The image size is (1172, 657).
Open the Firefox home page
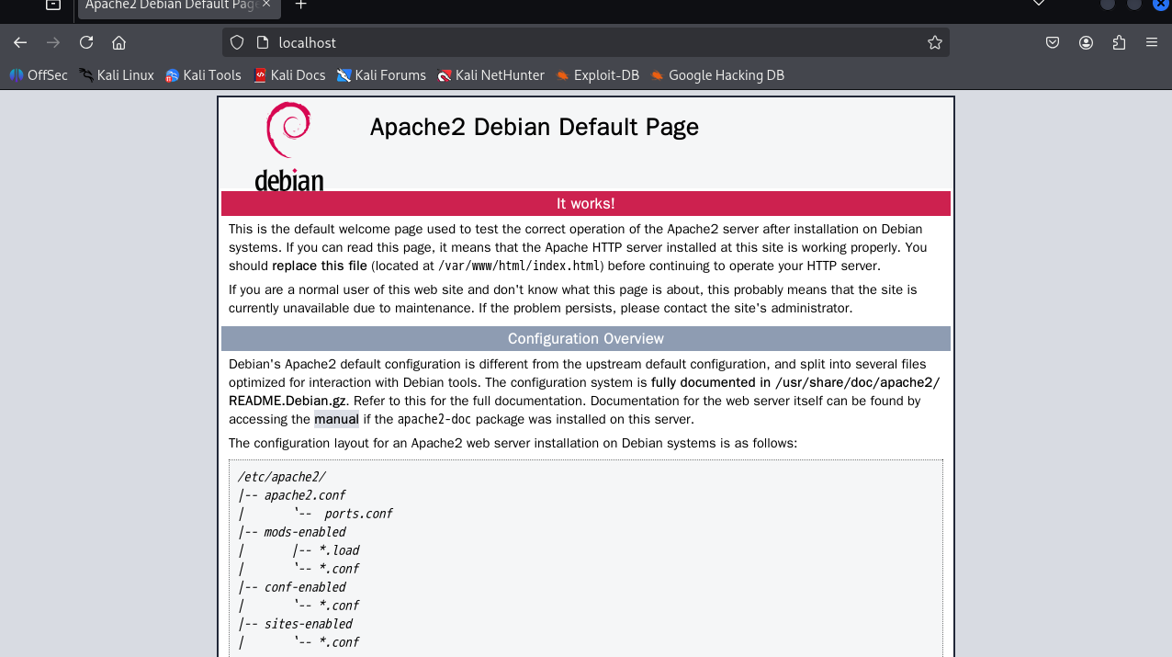(118, 42)
